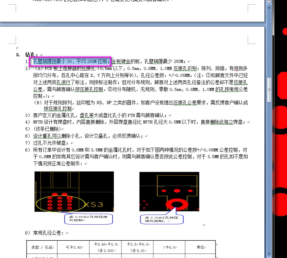Click the vertical scrollbar thumb

pyautogui.click(x=269, y=90)
